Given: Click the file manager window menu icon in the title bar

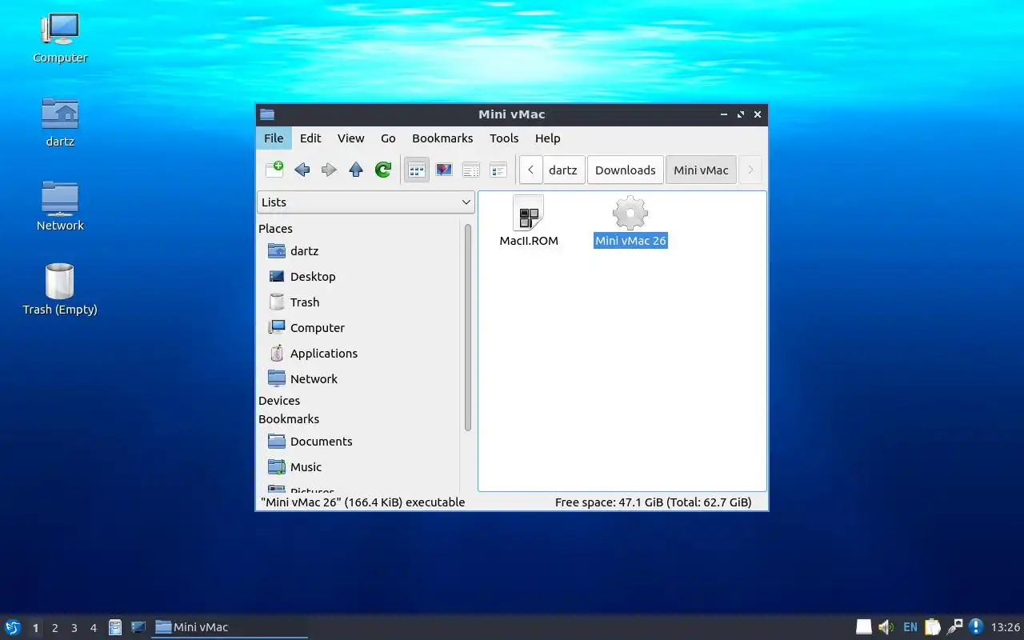Looking at the screenshot, I should click(x=267, y=114).
